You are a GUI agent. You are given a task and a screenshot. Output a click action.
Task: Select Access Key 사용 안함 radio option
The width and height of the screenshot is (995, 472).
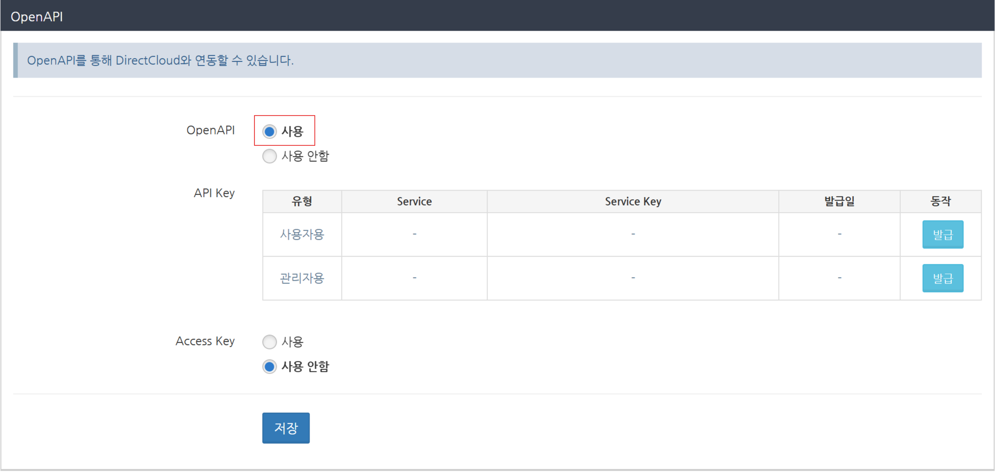(x=269, y=367)
